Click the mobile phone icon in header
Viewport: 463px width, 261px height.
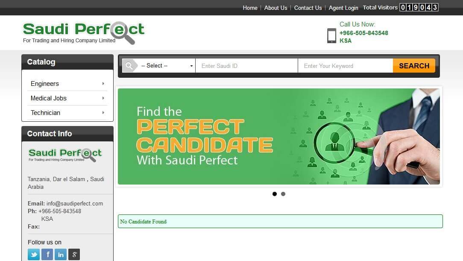pyautogui.click(x=331, y=35)
